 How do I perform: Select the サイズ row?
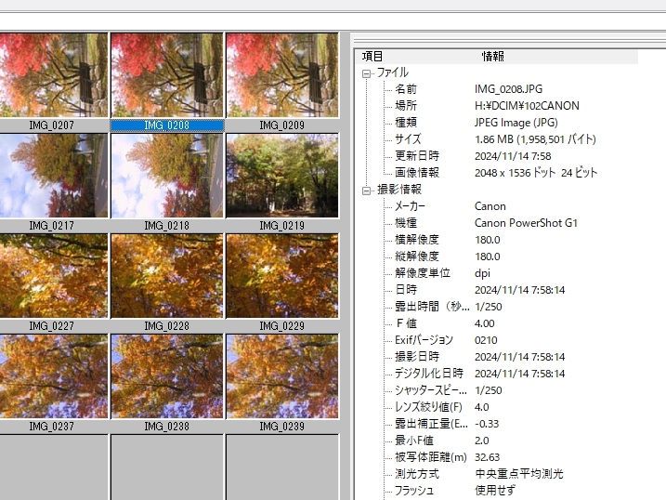coord(495,138)
